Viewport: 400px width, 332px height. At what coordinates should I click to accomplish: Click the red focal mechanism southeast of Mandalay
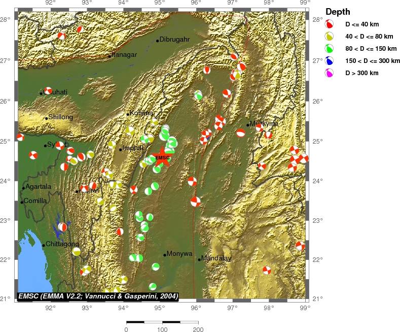(x=267, y=270)
